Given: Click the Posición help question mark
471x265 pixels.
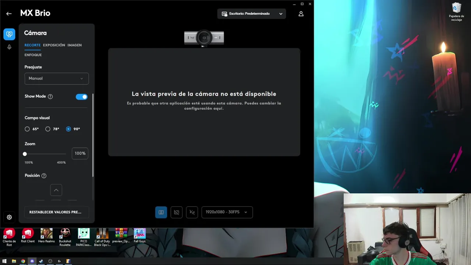Looking at the screenshot, I should pos(44,176).
